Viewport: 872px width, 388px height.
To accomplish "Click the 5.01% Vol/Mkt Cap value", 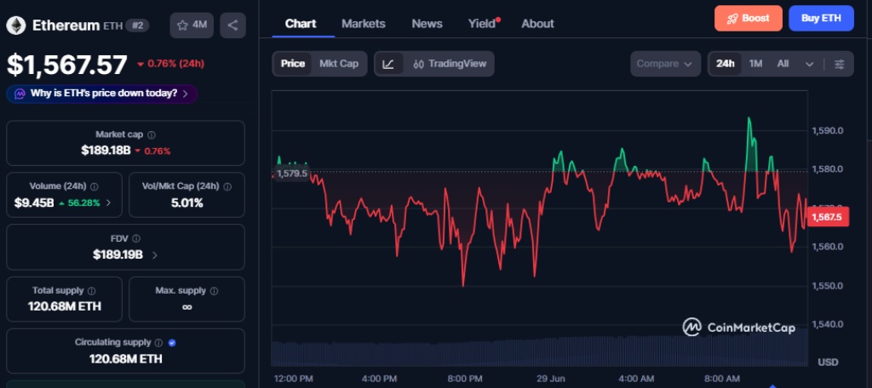I will (x=186, y=203).
